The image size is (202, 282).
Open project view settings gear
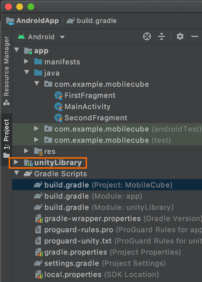180,36
